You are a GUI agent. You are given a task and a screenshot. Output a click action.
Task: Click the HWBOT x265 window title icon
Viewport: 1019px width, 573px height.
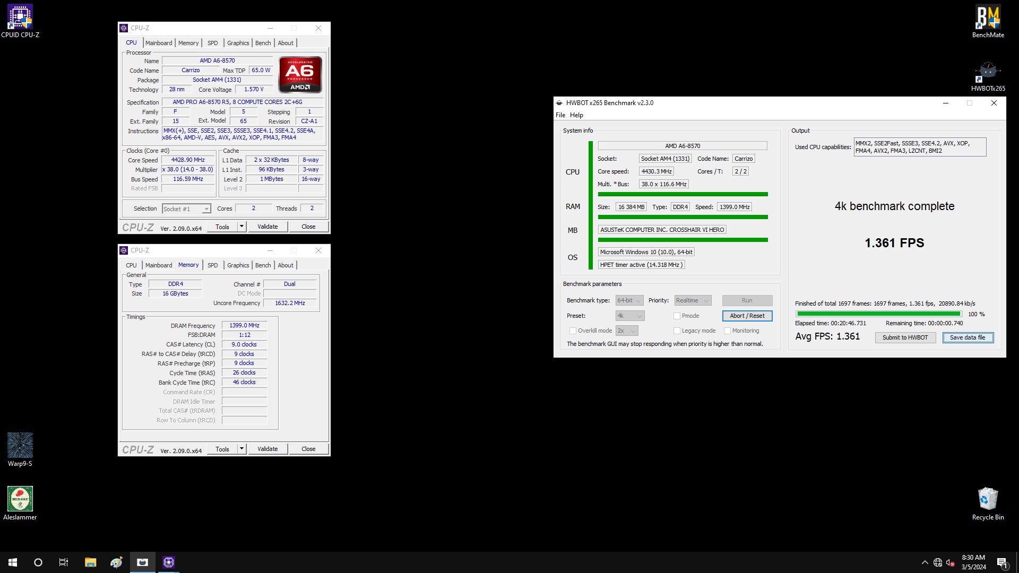click(559, 103)
